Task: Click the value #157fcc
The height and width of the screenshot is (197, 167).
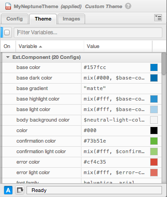Action: [x=95, y=67]
